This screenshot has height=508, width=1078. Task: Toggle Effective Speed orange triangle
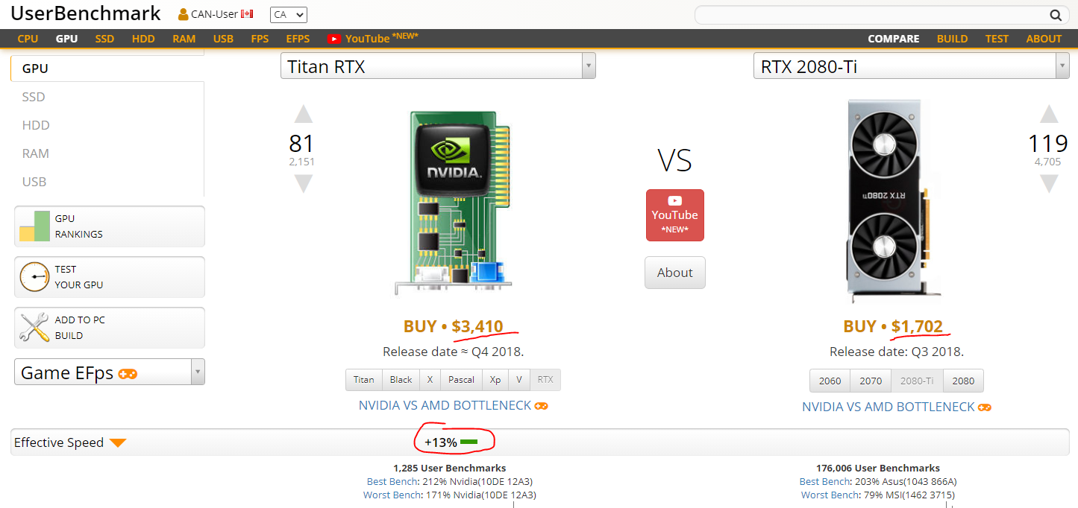[118, 443]
